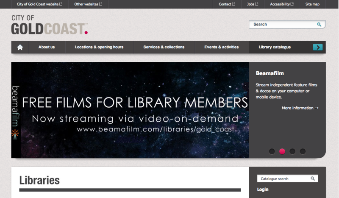This screenshot has height=198, width=339.
Task: Open the About us menu
Action: click(x=47, y=47)
